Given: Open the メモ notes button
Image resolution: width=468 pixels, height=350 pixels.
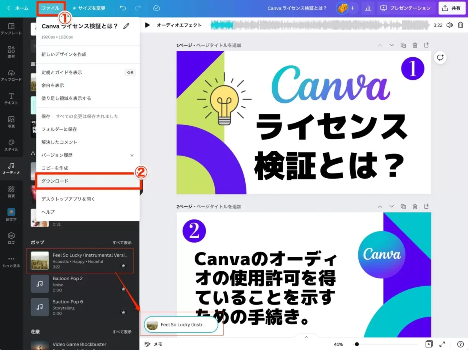Looking at the screenshot, I should click(153, 344).
